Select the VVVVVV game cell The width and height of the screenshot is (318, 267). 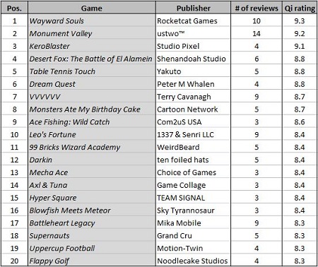point(92,97)
